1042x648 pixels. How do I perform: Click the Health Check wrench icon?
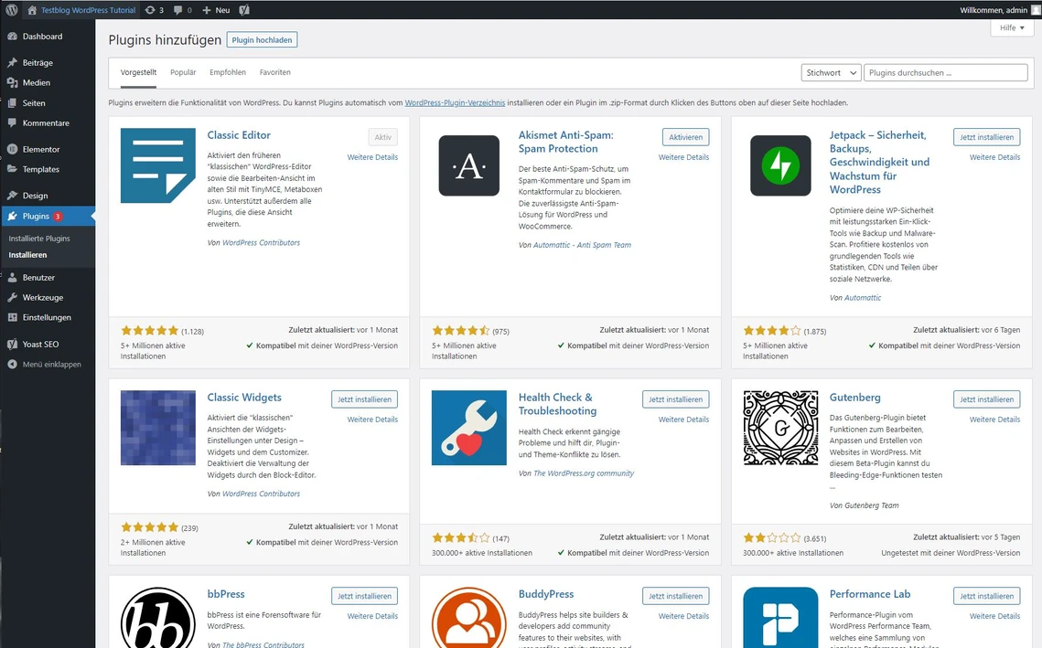(x=468, y=428)
